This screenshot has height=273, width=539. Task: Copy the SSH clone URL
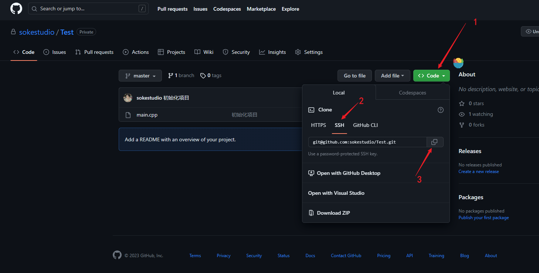435,142
